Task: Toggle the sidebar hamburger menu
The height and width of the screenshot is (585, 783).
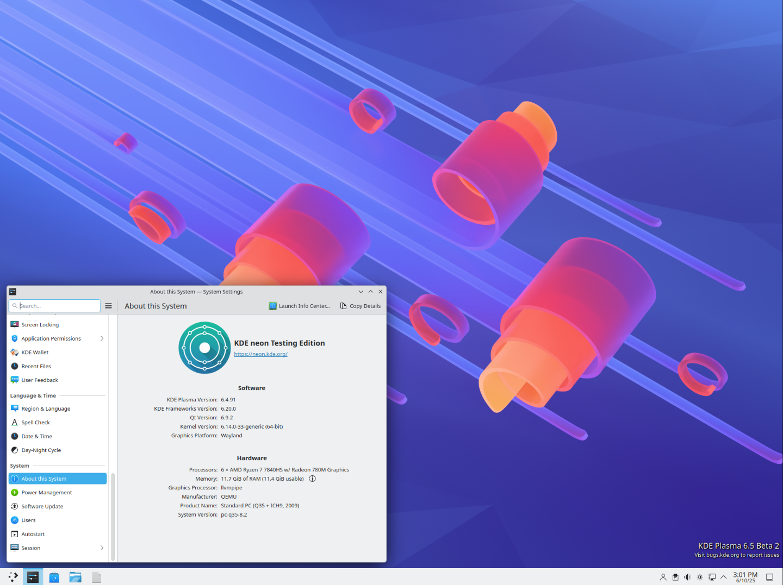Action: (108, 305)
